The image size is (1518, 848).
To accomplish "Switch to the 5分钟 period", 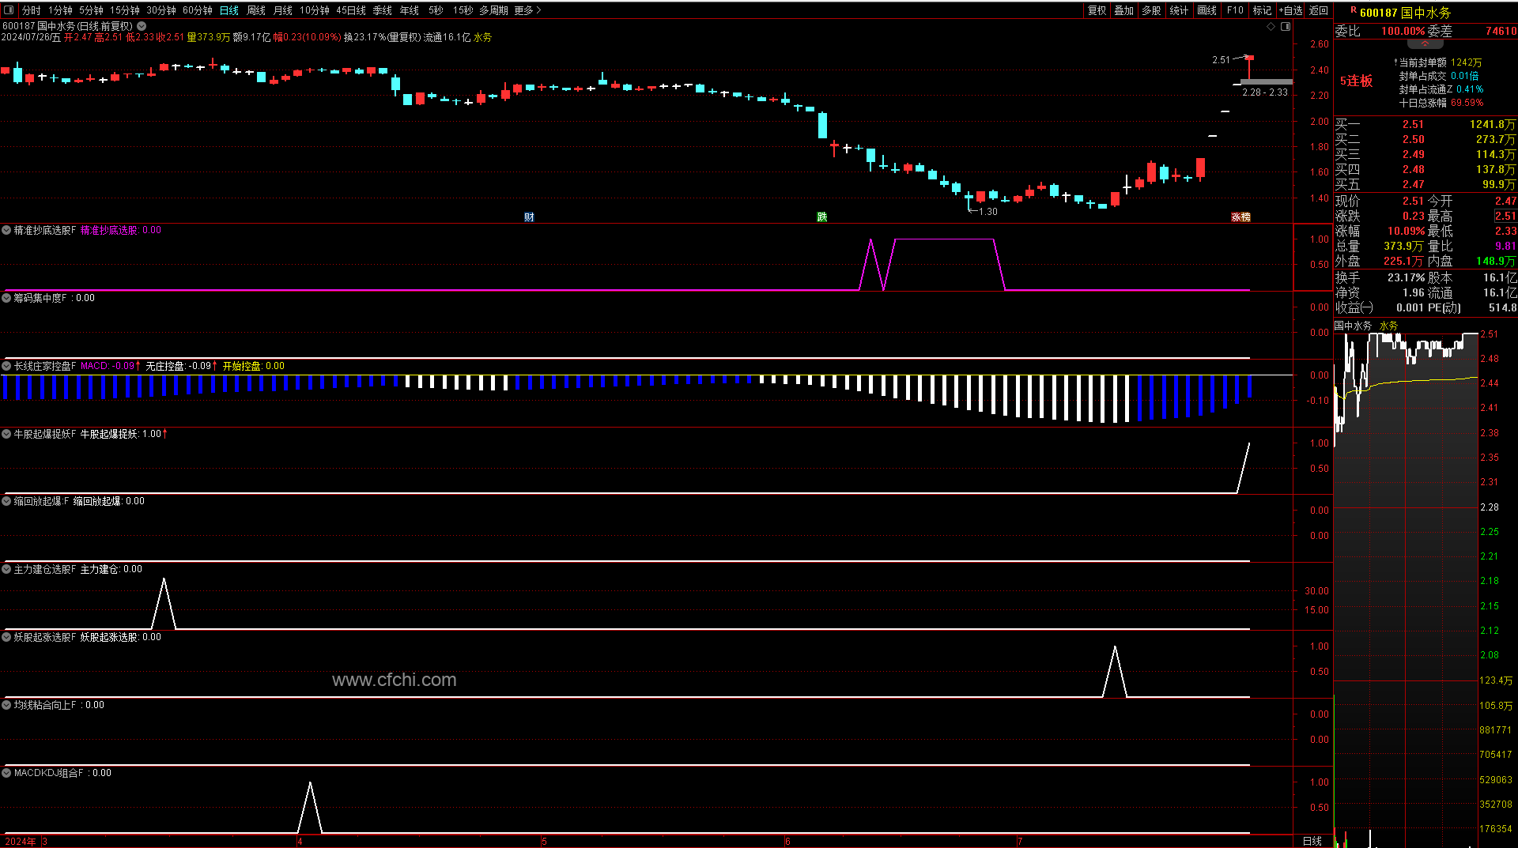I will (x=92, y=10).
